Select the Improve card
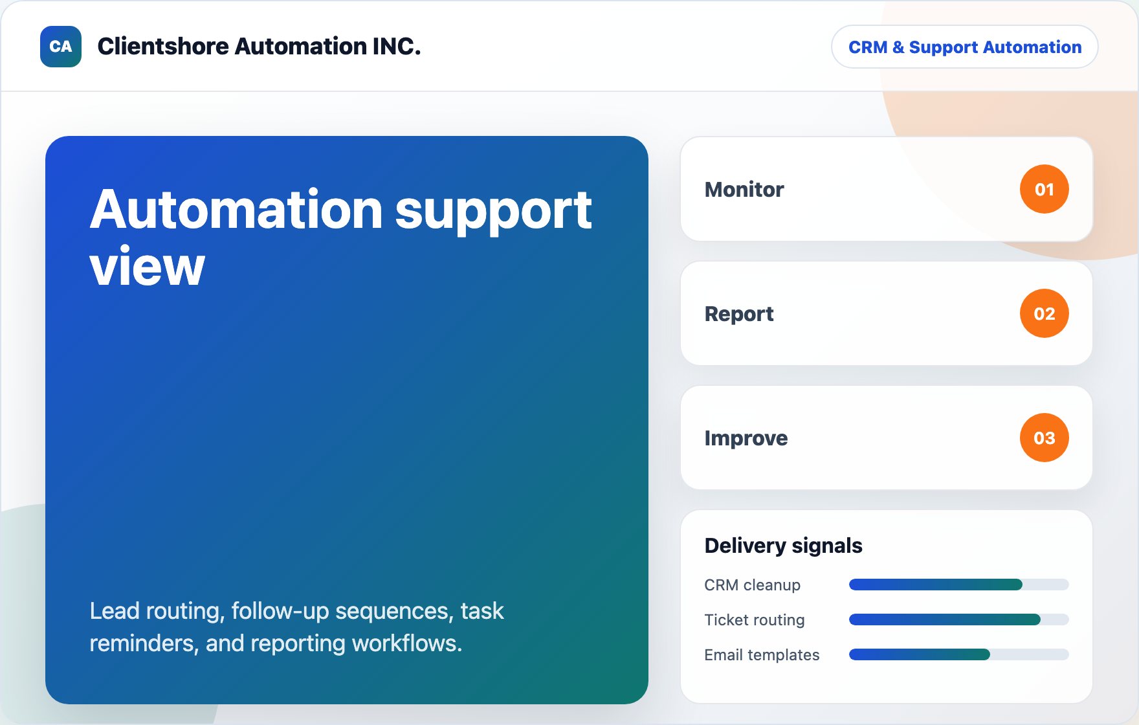The image size is (1139, 725). (887, 438)
